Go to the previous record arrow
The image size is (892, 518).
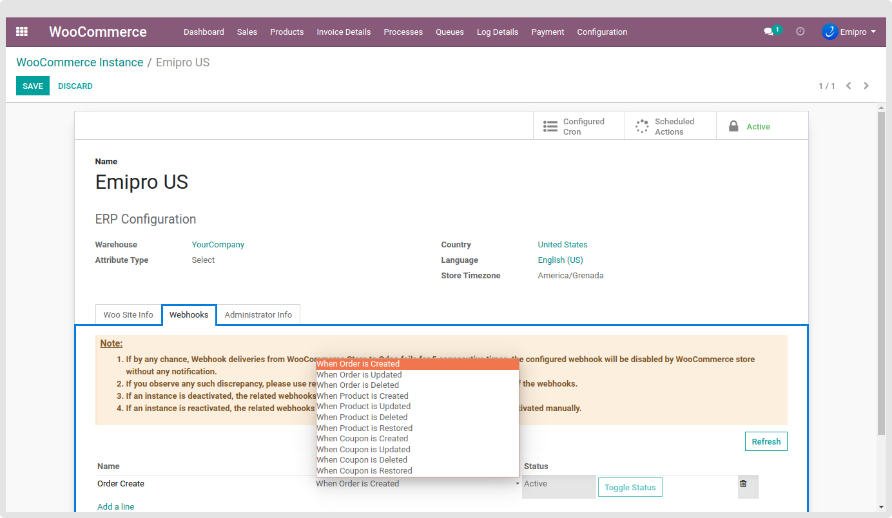849,86
